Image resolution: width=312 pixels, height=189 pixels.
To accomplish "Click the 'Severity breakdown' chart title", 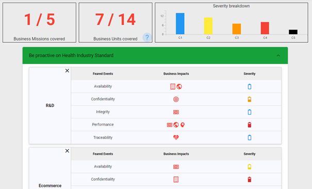I will (x=231, y=6).
